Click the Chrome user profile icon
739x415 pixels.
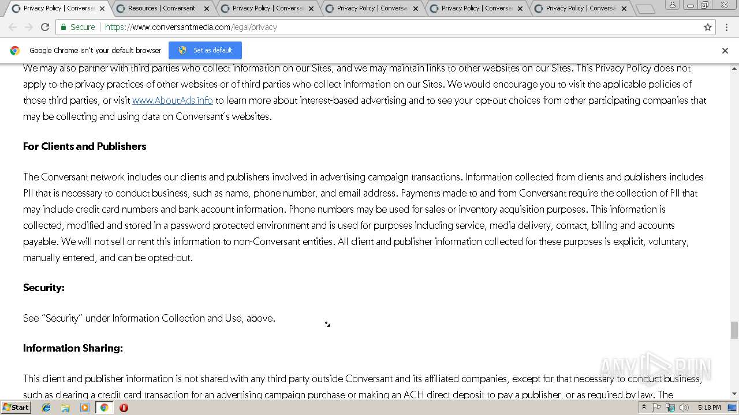(673, 5)
